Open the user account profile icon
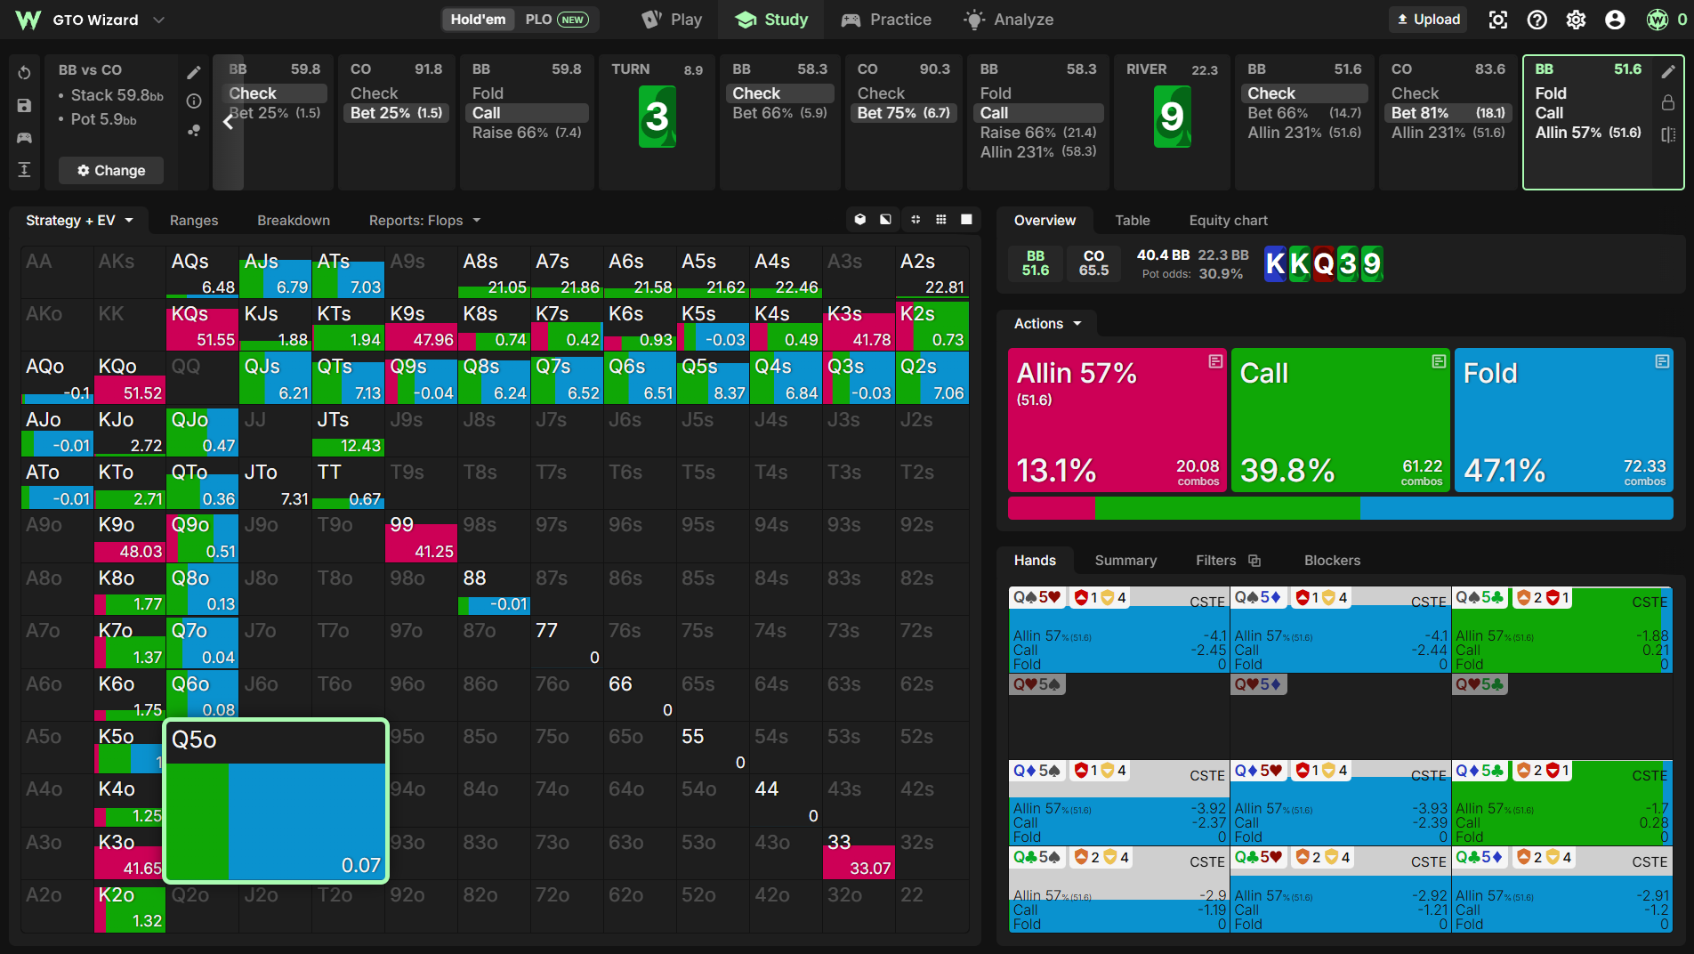The width and height of the screenshot is (1694, 954). coord(1615,20)
